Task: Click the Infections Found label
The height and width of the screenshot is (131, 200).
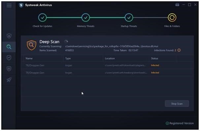Action: pos(164,50)
